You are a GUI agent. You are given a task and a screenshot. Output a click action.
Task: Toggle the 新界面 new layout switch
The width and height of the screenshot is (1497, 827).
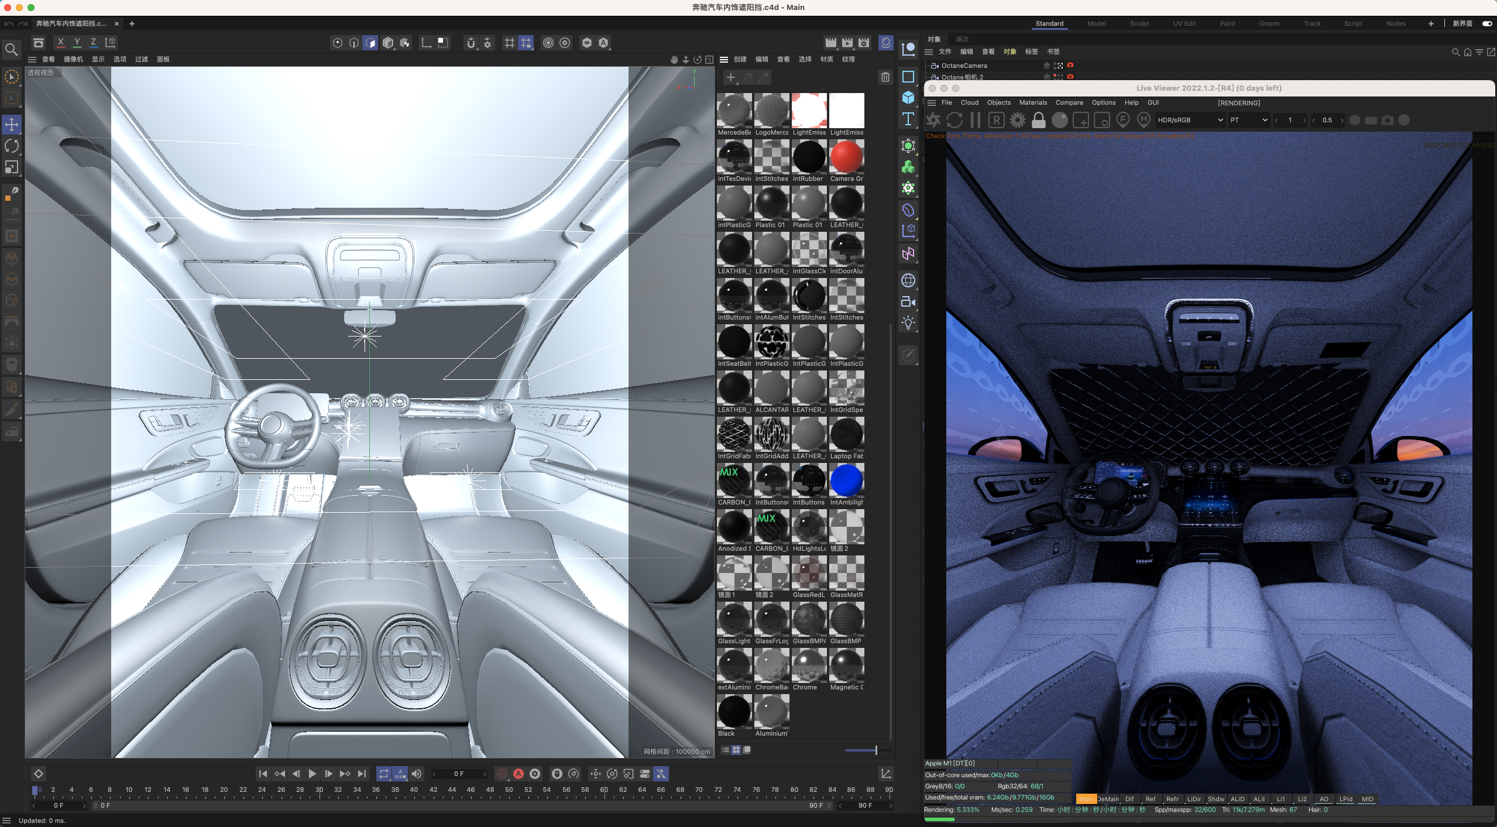[x=1486, y=23]
